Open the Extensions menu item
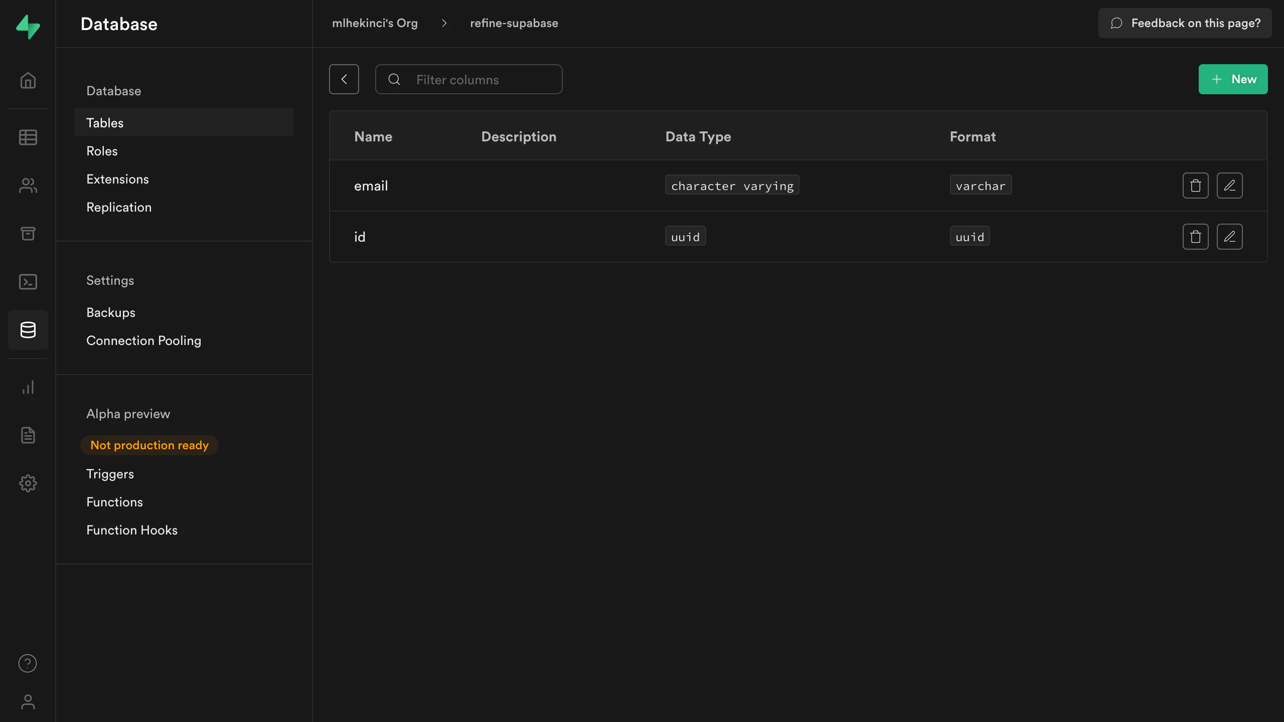Image resolution: width=1284 pixels, height=722 pixels. point(117,179)
